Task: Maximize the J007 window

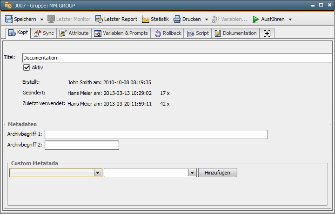Action: pos(321,5)
